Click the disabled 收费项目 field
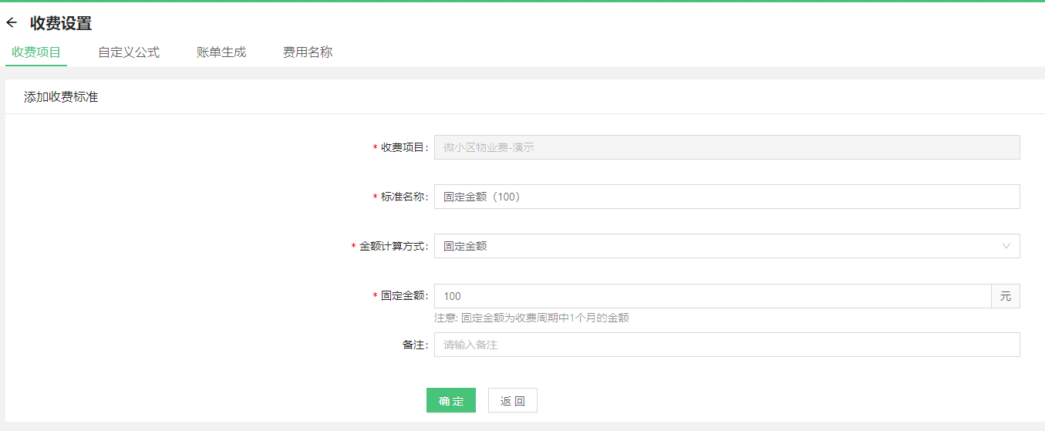 [726, 147]
